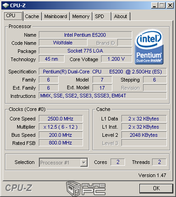Open the Mainboard tab
The height and width of the screenshot is (197, 176).
point(56,16)
